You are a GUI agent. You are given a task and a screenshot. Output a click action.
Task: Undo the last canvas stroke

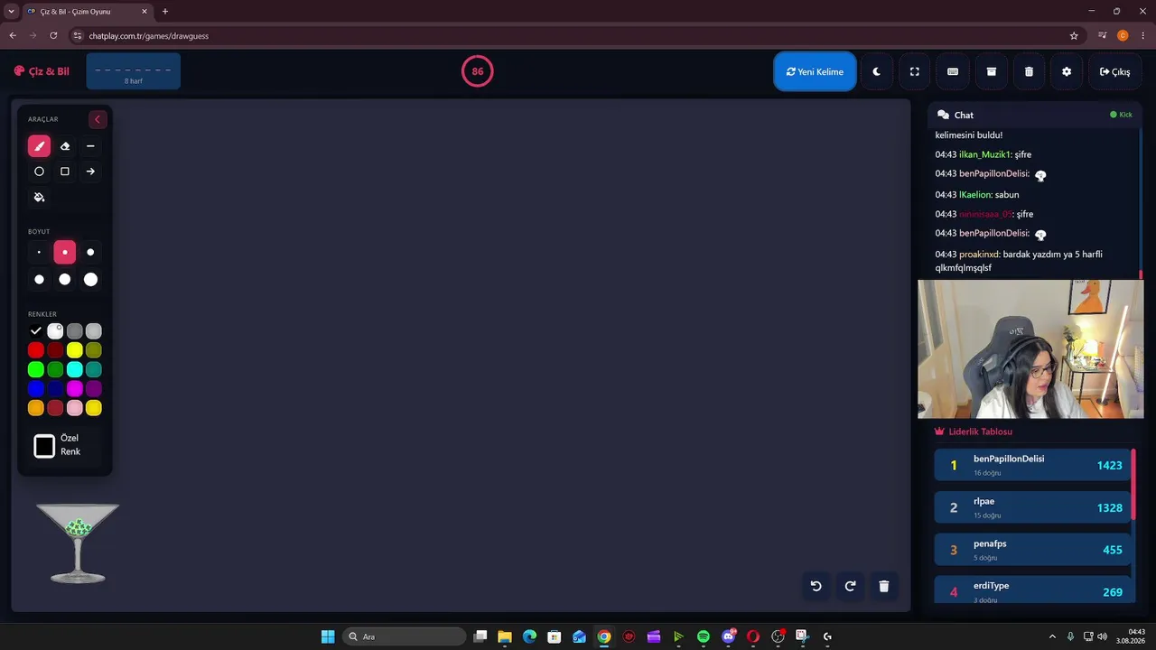(x=816, y=586)
